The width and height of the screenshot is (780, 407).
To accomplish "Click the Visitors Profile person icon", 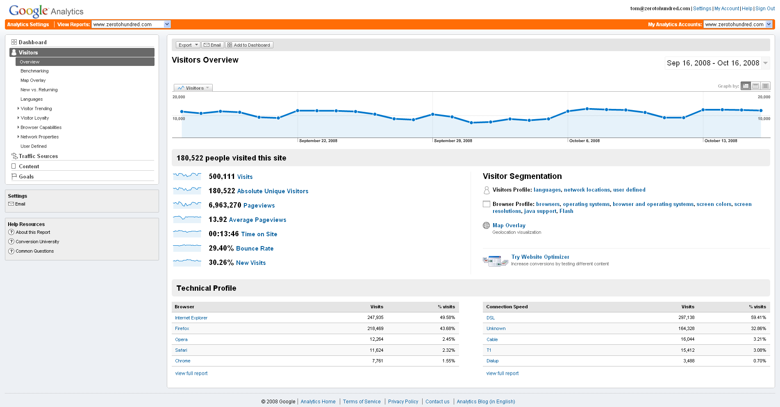I will click(x=487, y=190).
